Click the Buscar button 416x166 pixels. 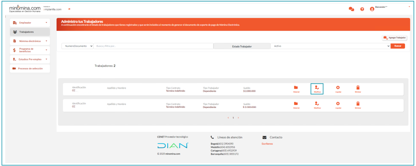[x=398, y=46]
